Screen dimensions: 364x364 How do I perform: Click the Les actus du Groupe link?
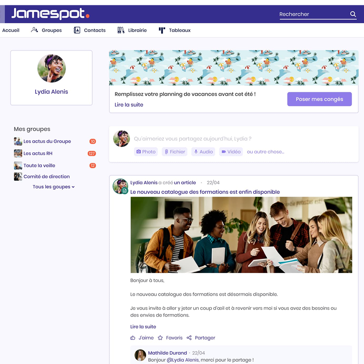coord(47,141)
